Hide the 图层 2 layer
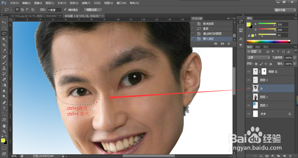The width and height of the screenshot is (298, 158). point(249,105)
